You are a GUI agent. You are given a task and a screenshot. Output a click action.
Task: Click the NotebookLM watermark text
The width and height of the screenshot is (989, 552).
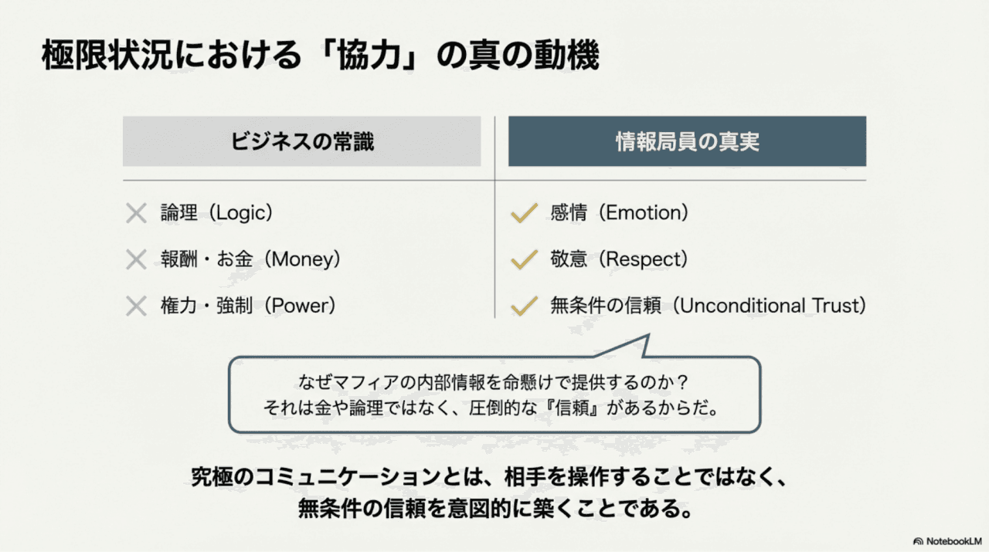point(954,541)
